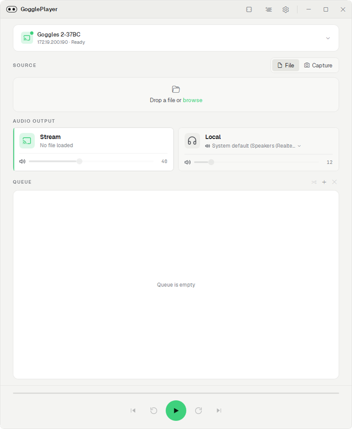Select the Local audio output card
The width and height of the screenshot is (352, 429).
(x=258, y=149)
